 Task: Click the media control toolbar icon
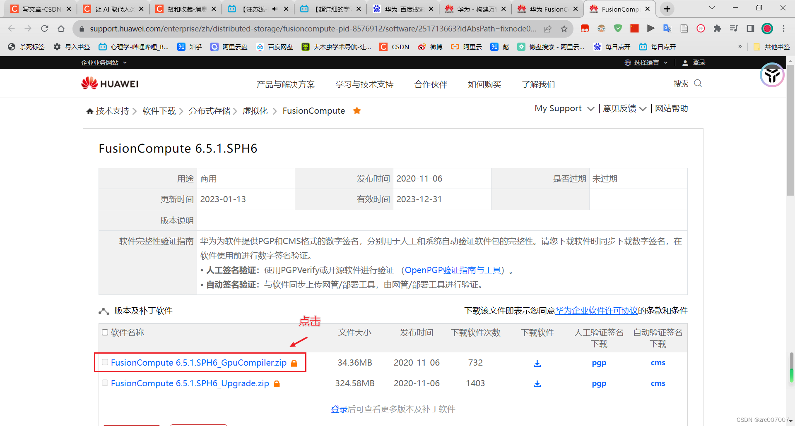tap(734, 29)
